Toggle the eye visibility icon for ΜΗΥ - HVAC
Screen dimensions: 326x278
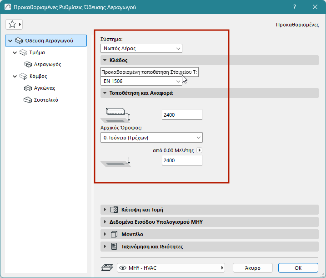[x=123, y=268]
